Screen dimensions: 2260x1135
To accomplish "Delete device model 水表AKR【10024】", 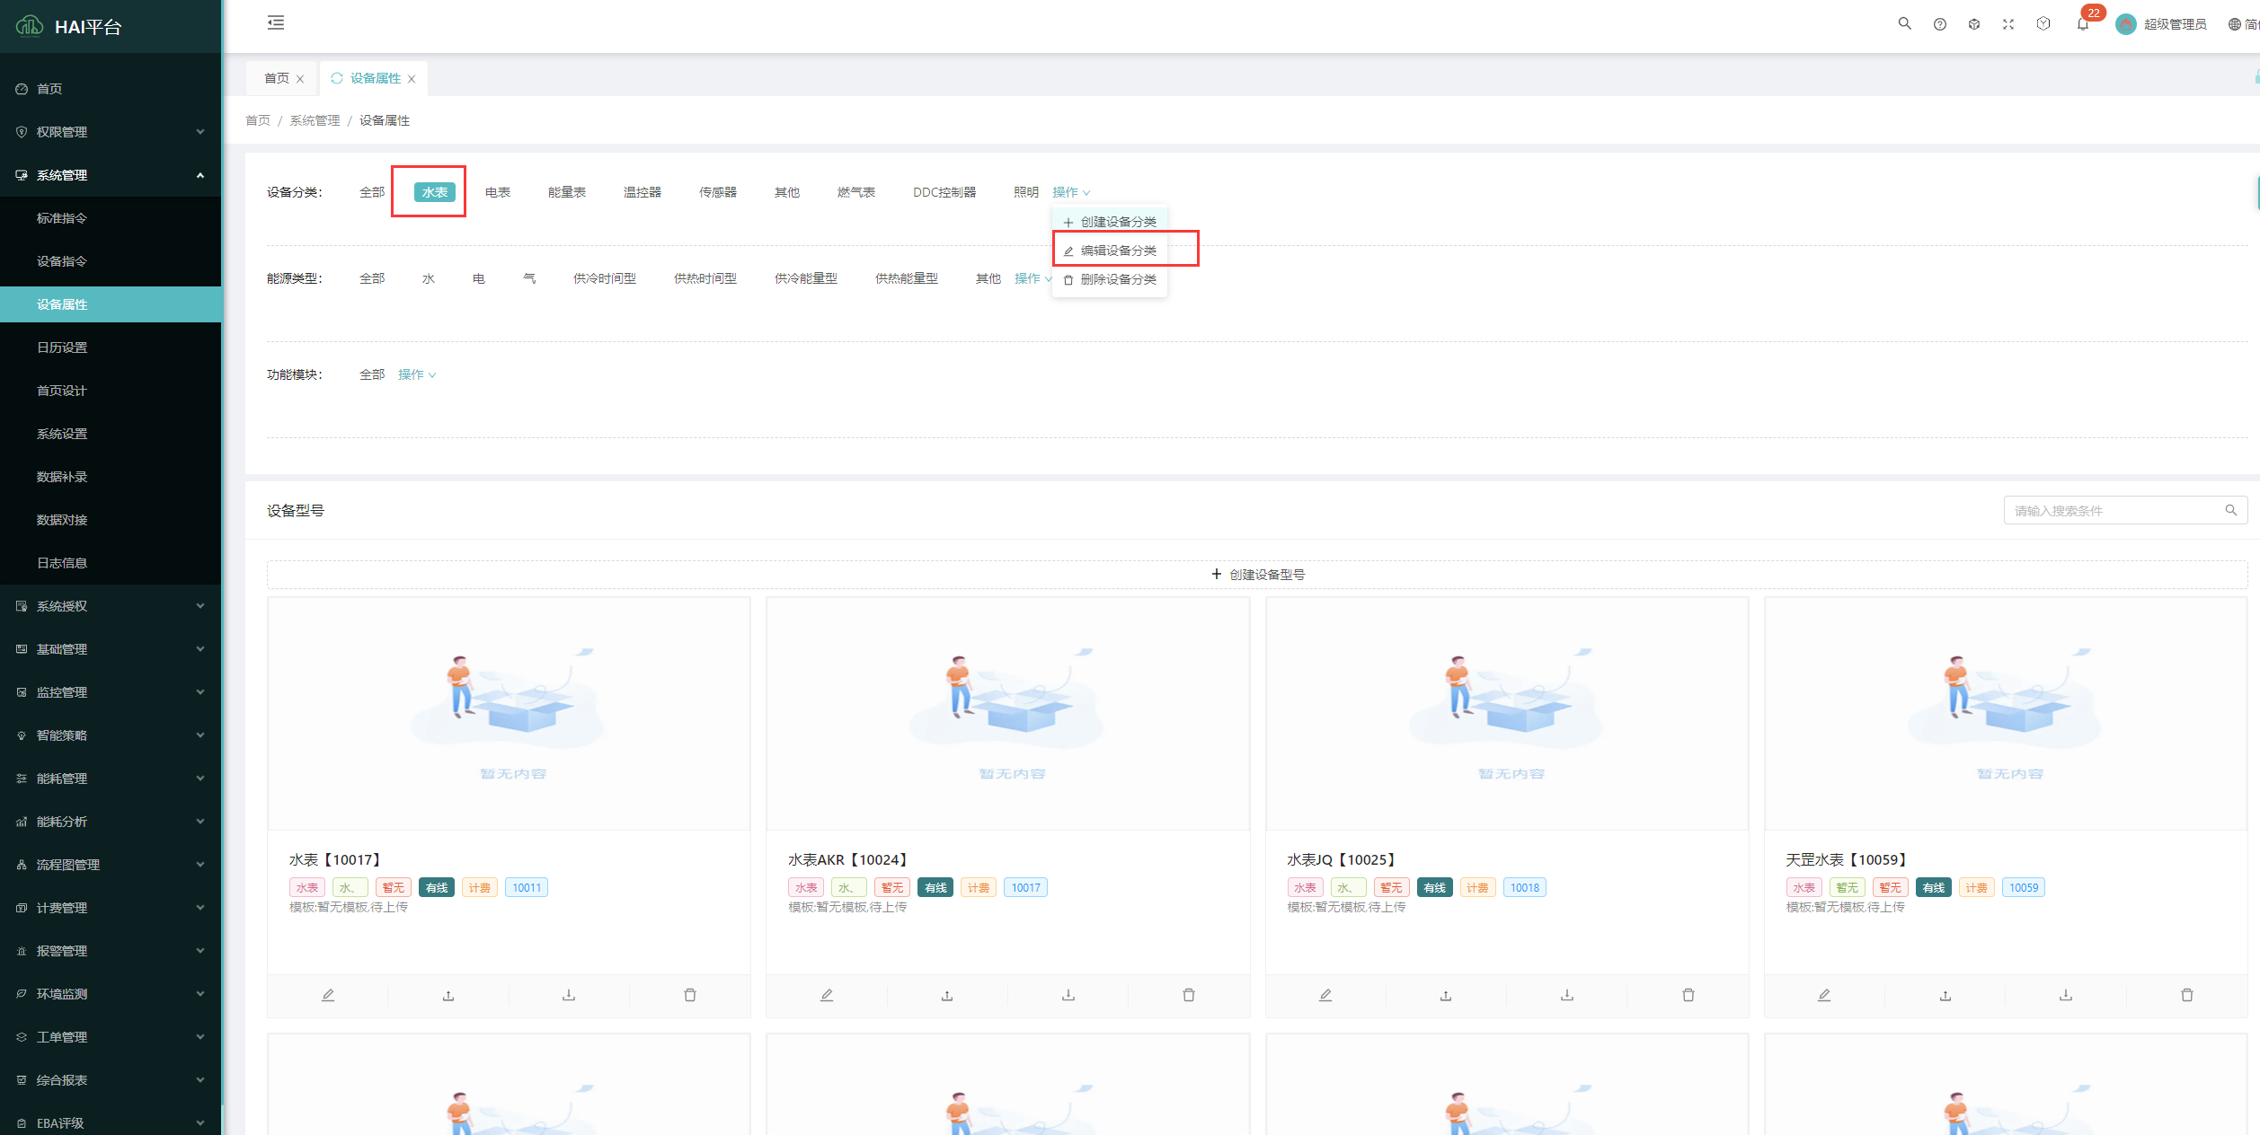I will [x=1189, y=995].
